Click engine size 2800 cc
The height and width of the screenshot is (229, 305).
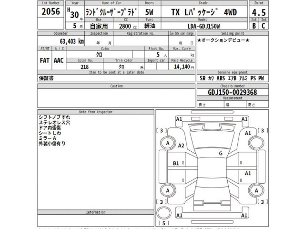click(128, 26)
